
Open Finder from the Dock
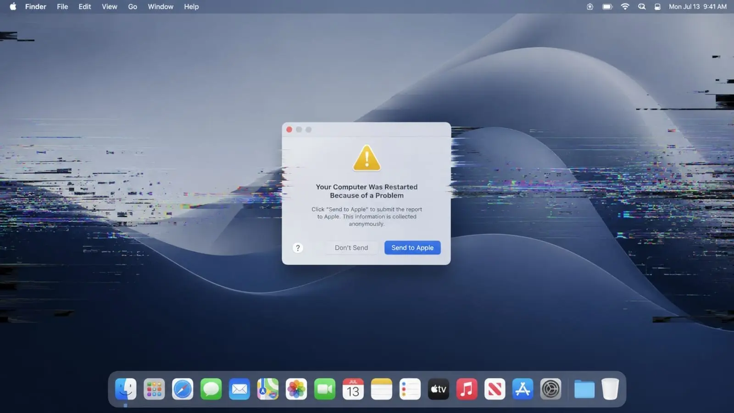coord(126,389)
